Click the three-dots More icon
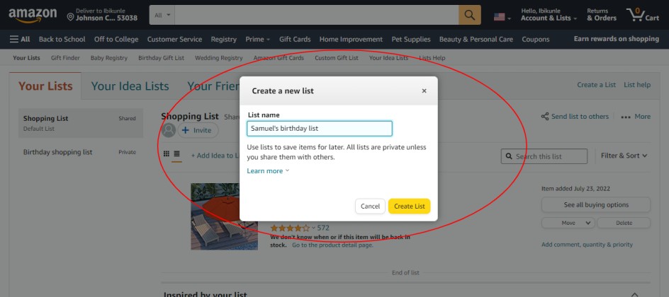The image size is (669, 297). pos(626,117)
